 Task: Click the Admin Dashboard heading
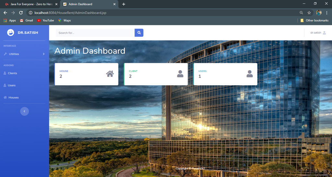point(90,51)
